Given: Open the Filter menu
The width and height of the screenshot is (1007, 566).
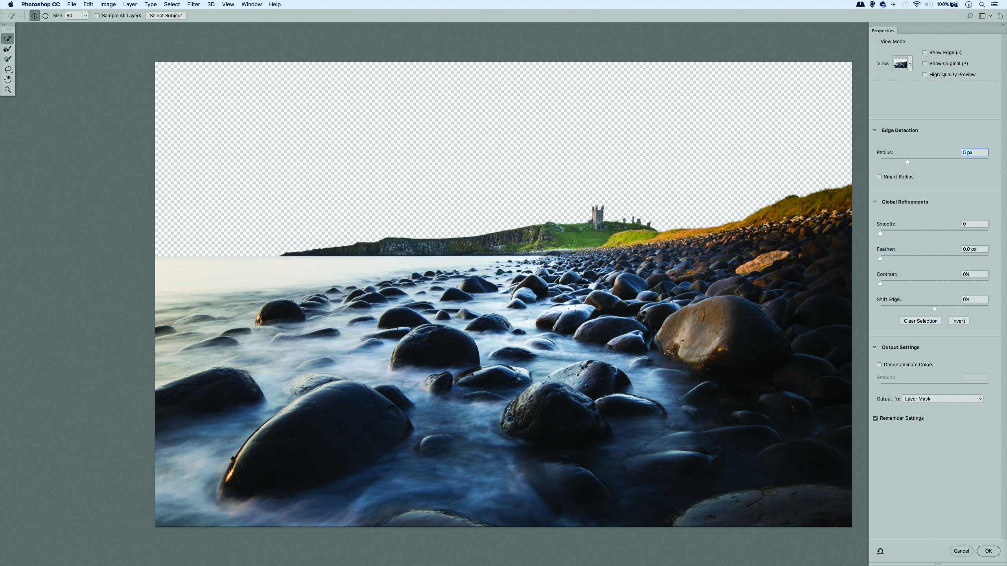Looking at the screenshot, I should [x=193, y=4].
